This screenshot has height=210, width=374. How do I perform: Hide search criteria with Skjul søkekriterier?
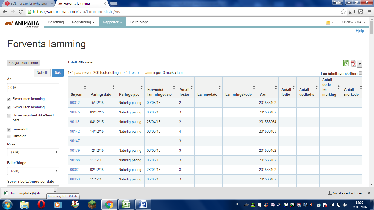click(23, 63)
